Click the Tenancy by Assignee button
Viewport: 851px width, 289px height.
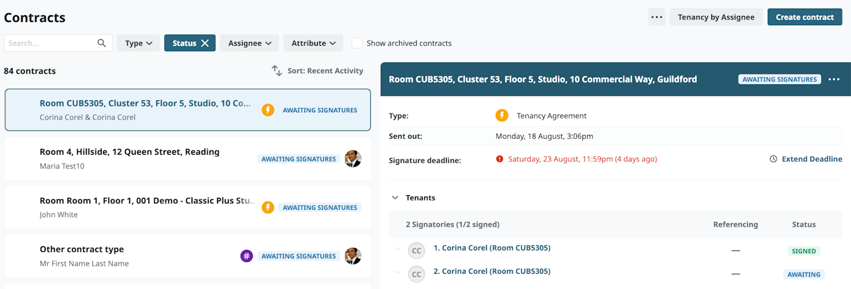pyautogui.click(x=716, y=17)
